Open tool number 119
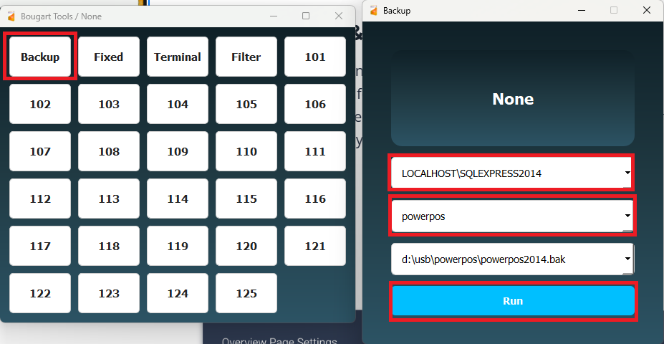The height and width of the screenshot is (344, 664). point(178,246)
